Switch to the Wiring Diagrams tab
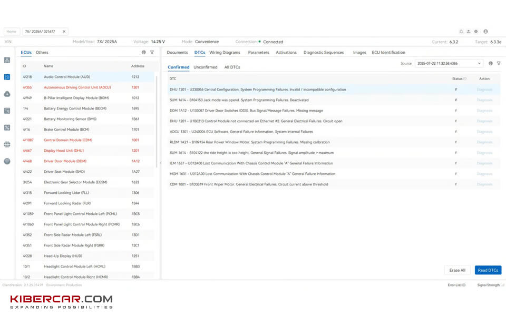The image size is (506, 316). tap(225, 53)
